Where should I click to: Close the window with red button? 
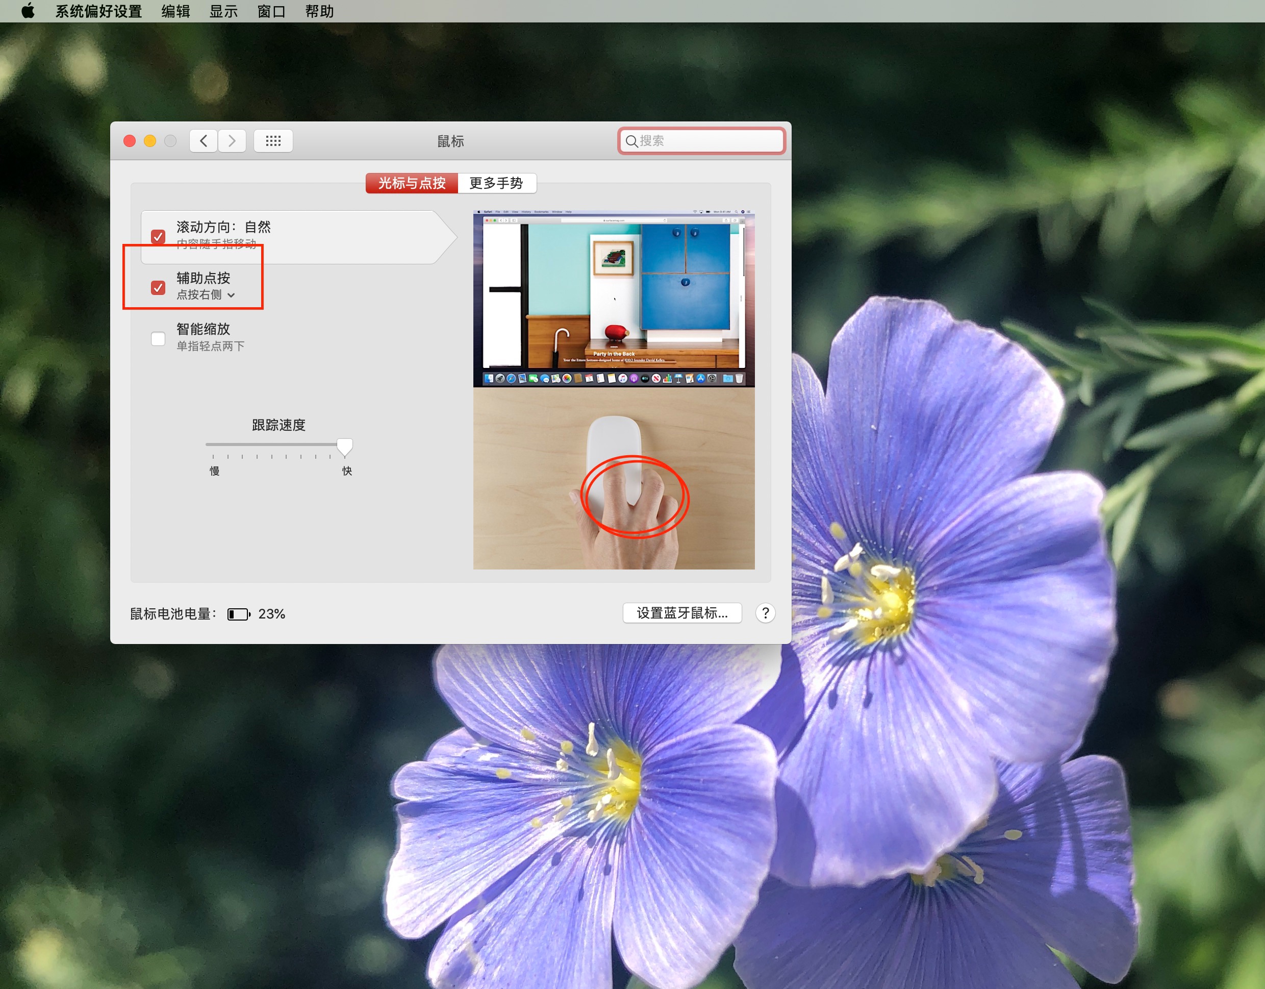coord(130,141)
